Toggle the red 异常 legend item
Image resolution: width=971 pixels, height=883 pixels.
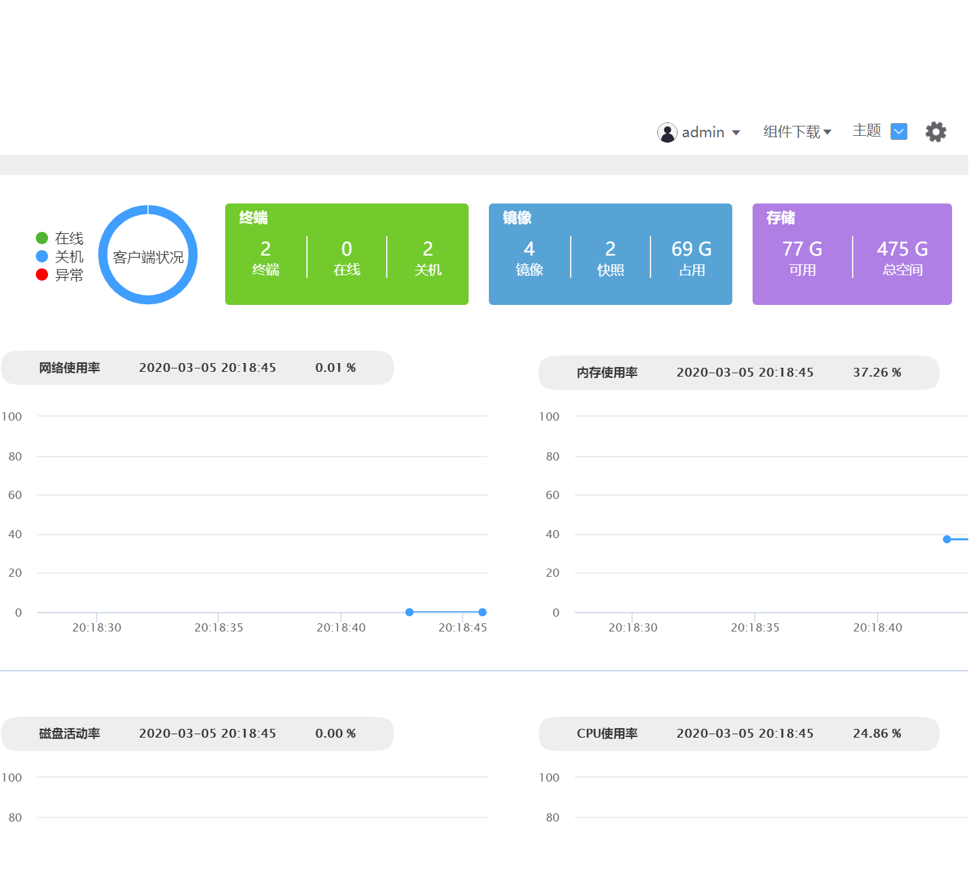[x=60, y=275]
